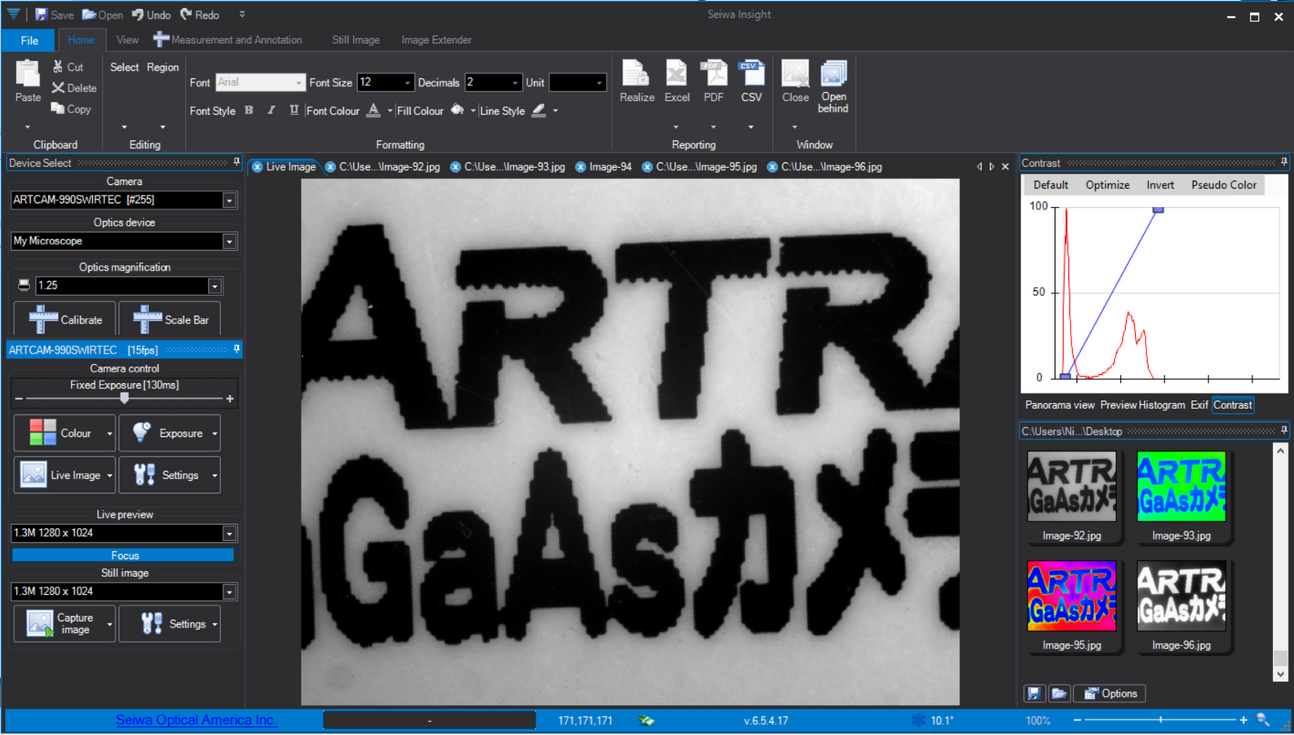1294x735 pixels.
Task: Toggle Italic font style
Action: tap(272, 110)
